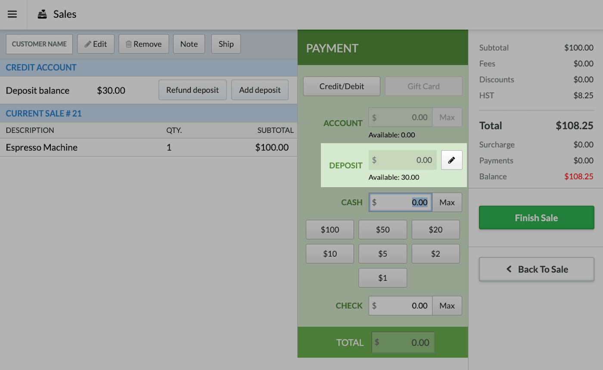Click the pencil icon beside the Deposit field
603x370 pixels.
[x=451, y=160]
